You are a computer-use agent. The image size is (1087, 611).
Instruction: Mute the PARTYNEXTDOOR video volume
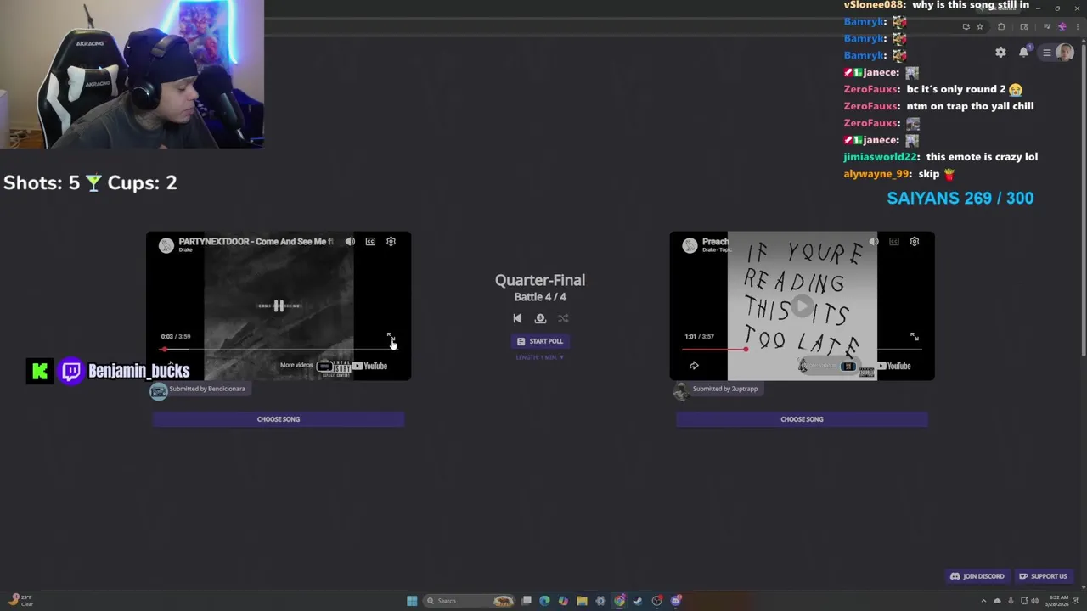[x=350, y=242]
